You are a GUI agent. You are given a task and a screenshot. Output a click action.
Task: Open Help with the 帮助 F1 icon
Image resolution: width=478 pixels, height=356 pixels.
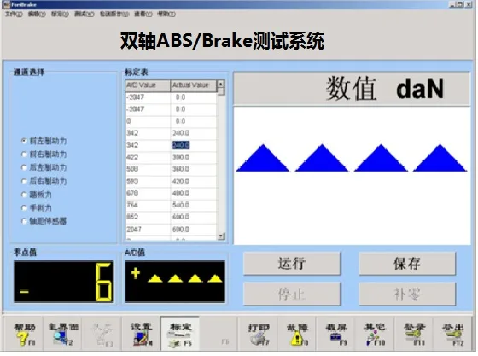25,335
